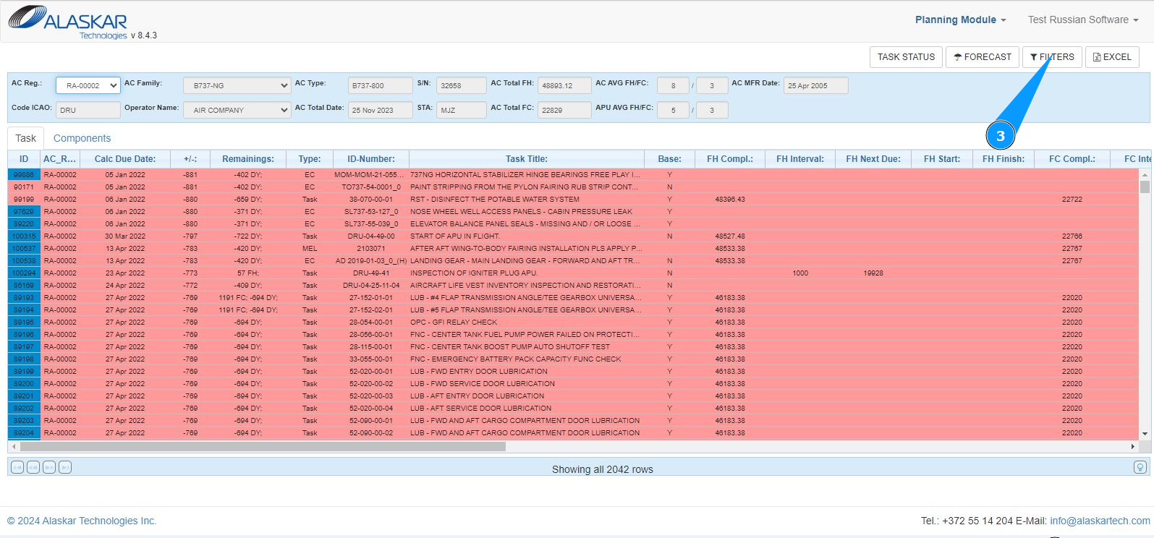Click the lightbulb icon in grid footer

tap(1140, 467)
